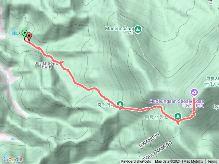The width and height of the screenshot is (219, 164).
Task: Click the Map data TMap Mobility attribution
Action: point(179,162)
